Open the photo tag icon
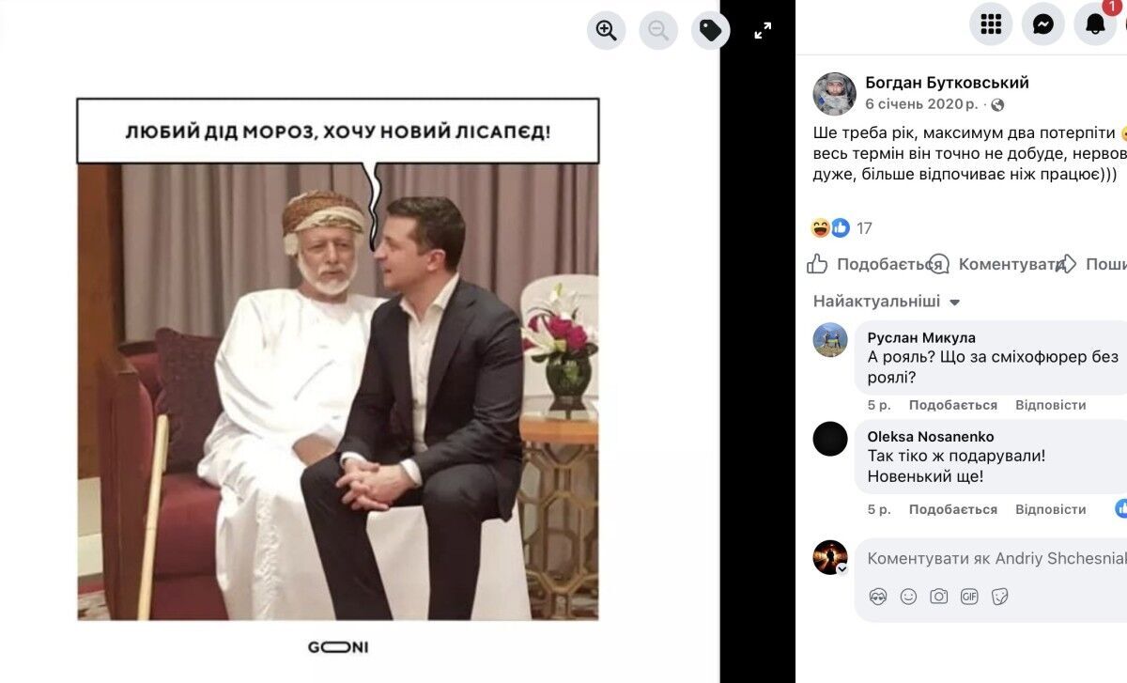The height and width of the screenshot is (683, 1127). [x=711, y=30]
